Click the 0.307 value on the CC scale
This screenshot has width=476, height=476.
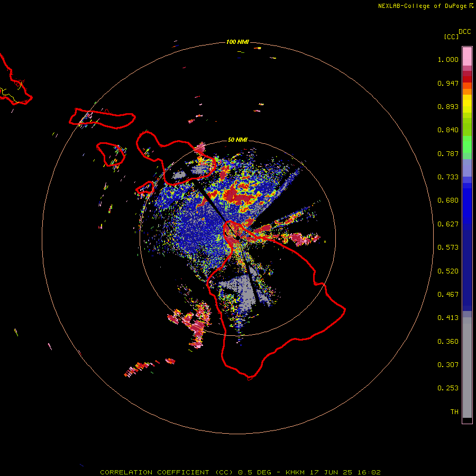point(448,365)
